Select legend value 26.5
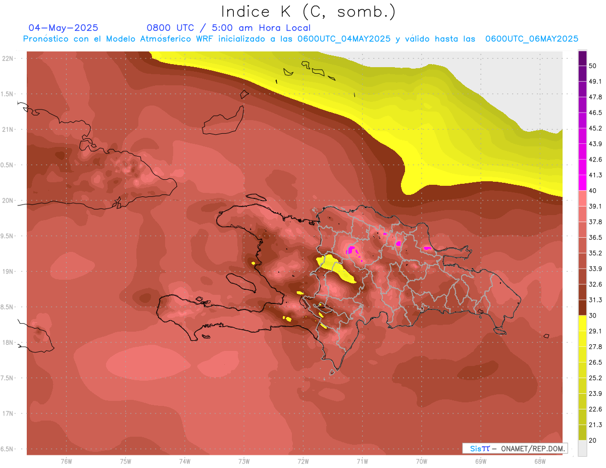 click(x=595, y=362)
